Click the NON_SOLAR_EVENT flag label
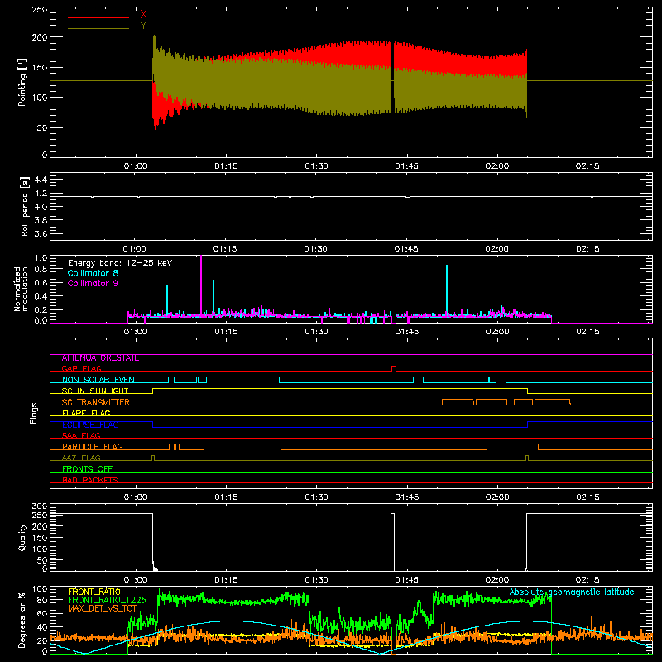Viewport: 662px width, 662px height. tap(100, 380)
